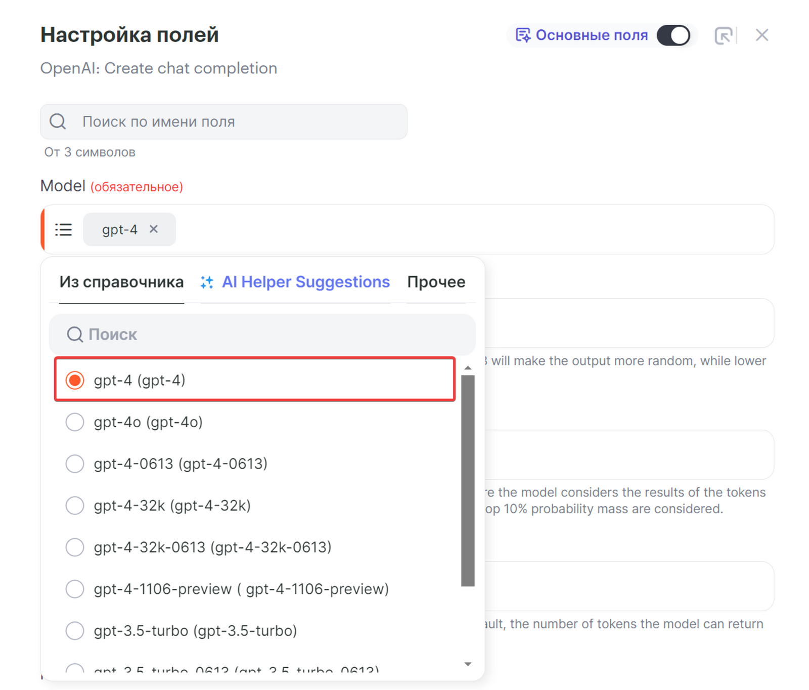Switch to the Прочее tab
The image size is (809, 690).
(x=436, y=282)
